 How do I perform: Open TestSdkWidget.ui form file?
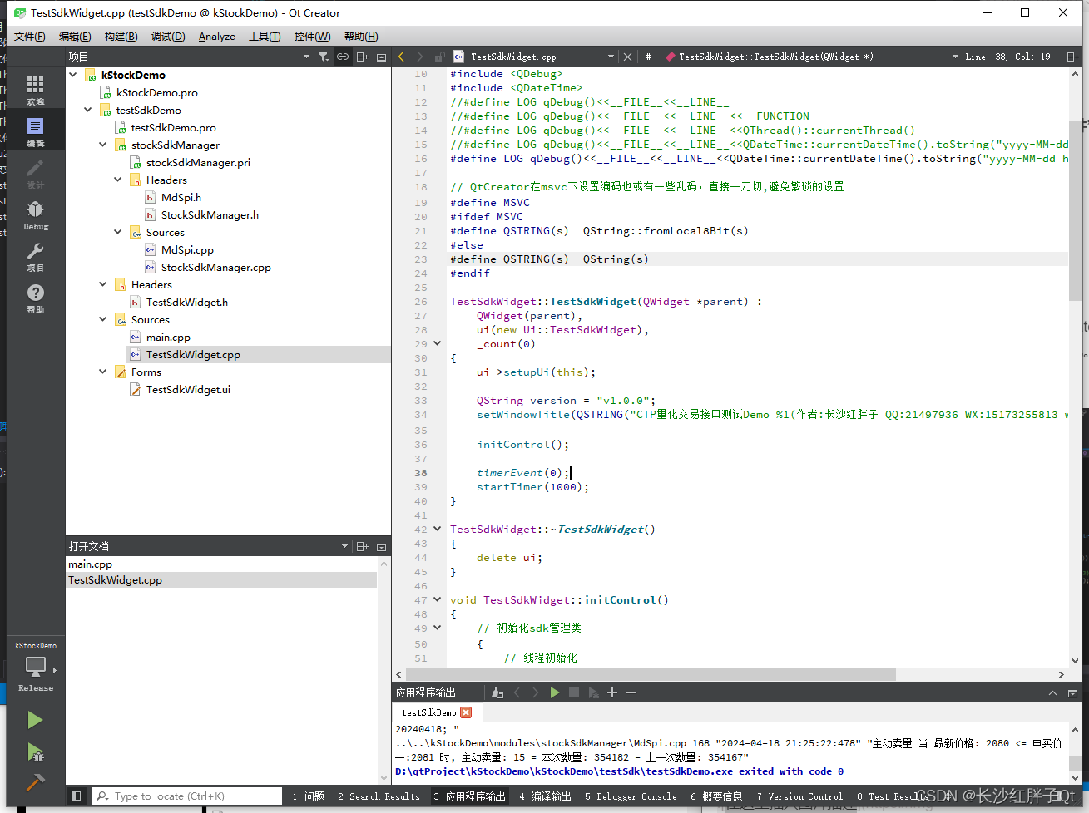coord(188,389)
